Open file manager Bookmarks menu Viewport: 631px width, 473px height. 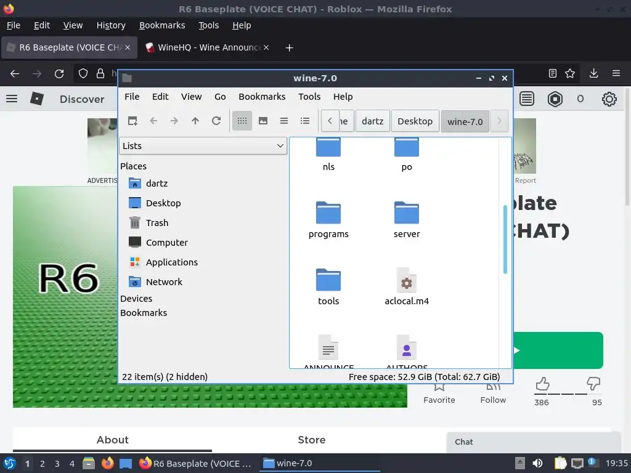coord(262,97)
